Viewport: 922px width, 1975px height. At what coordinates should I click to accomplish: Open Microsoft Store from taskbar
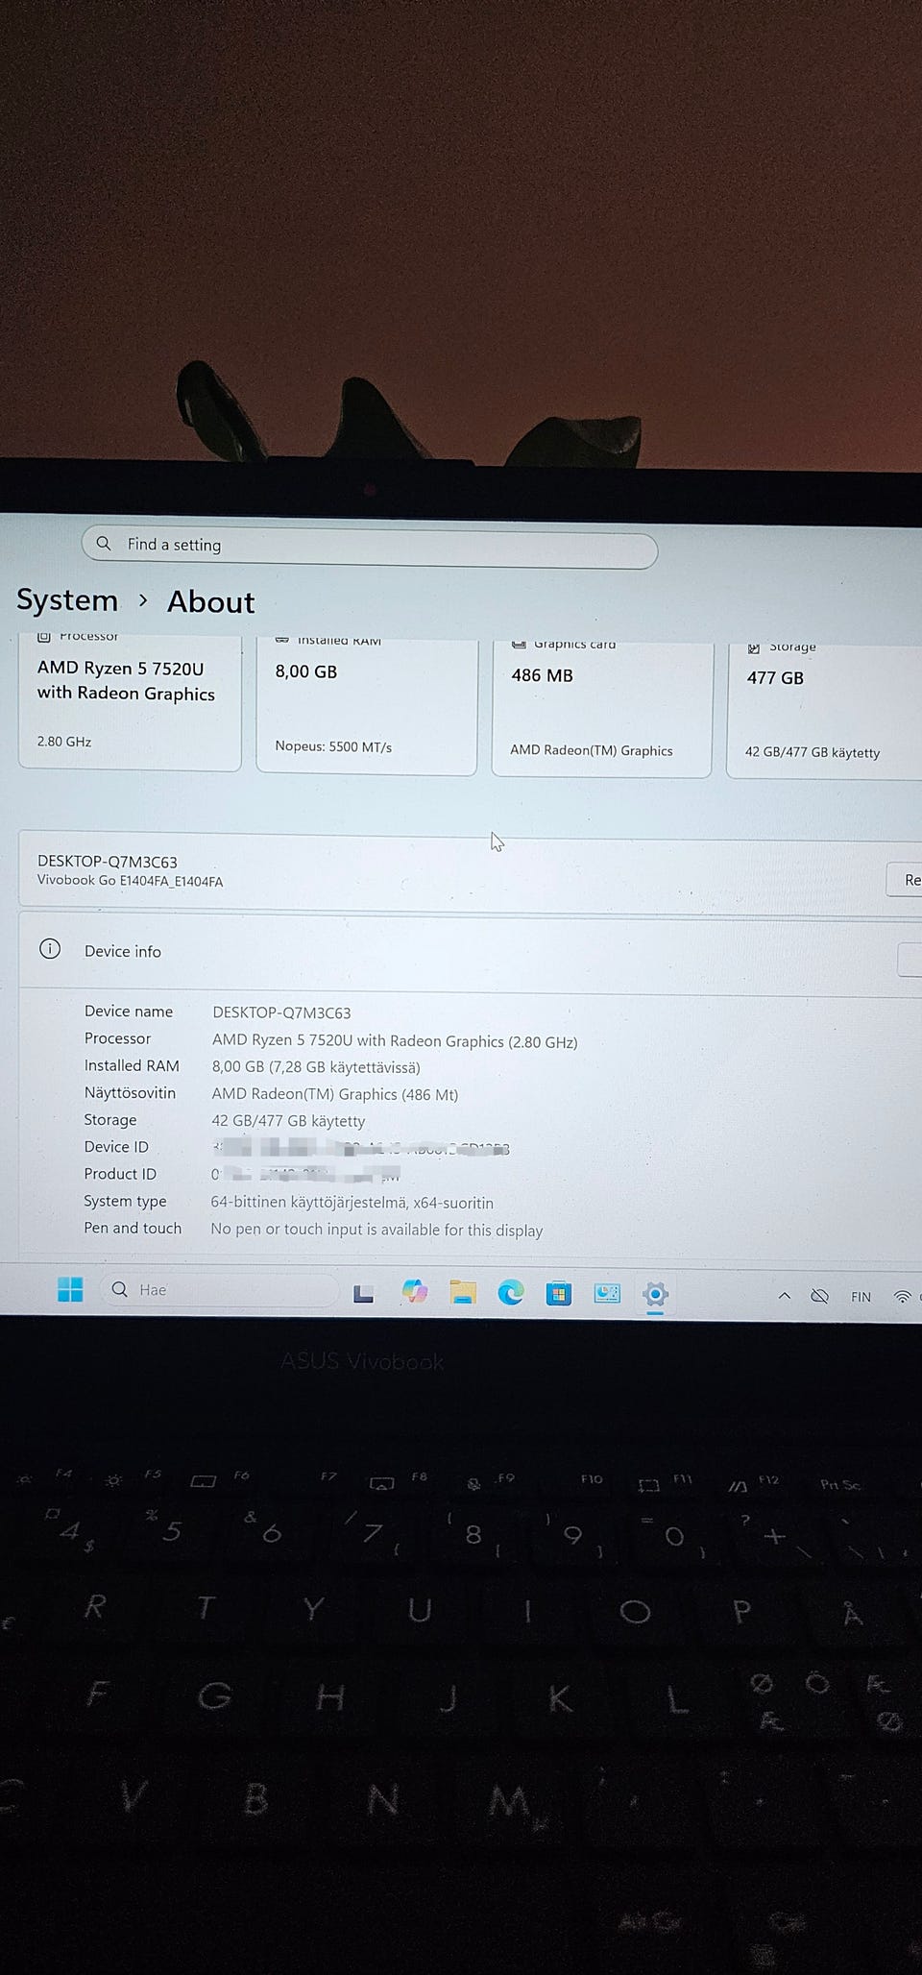pyautogui.click(x=559, y=1294)
